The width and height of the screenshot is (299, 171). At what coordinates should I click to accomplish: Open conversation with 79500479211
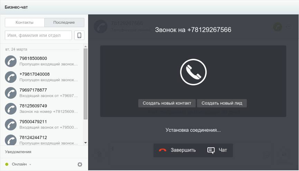[42, 125]
